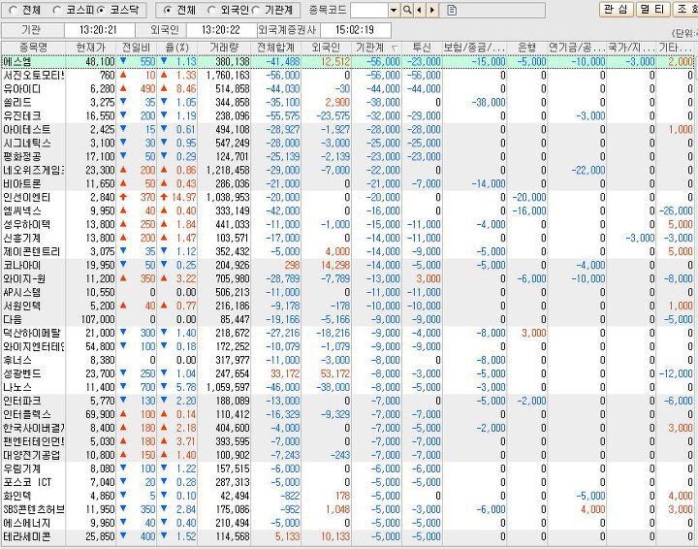Select the 엠씨넥스 stock name
This screenshot has height=549, width=698.
point(21,211)
